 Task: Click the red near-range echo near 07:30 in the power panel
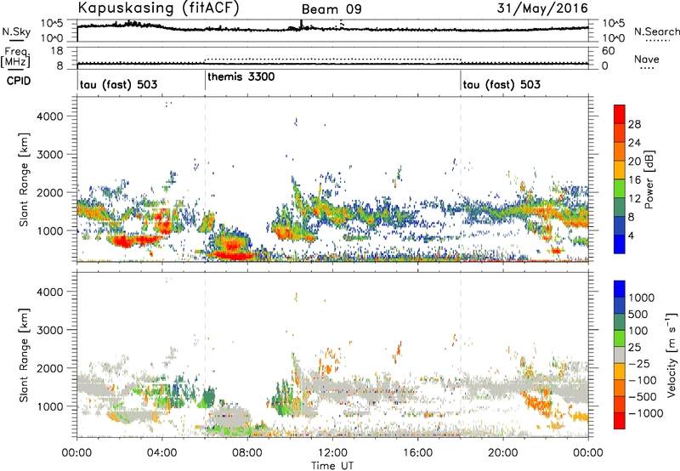(x=233, y=255)
